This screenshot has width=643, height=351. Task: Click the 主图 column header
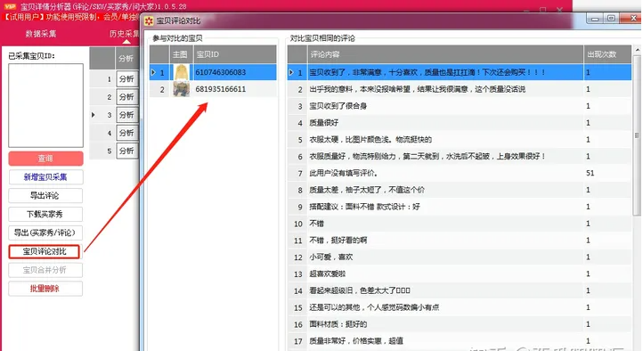(x=182, y=54)
